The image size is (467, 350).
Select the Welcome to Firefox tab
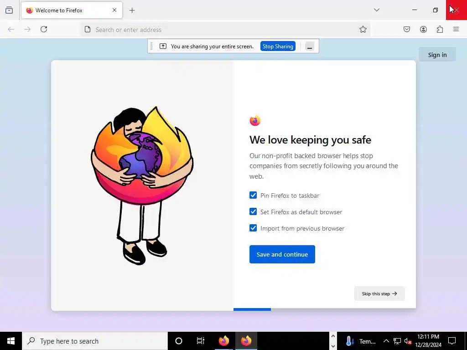(72, 10)
